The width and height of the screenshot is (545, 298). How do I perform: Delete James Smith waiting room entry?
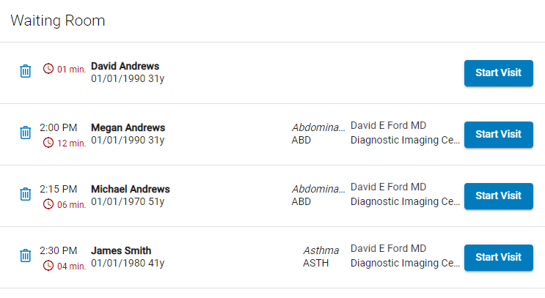point(26,256)
